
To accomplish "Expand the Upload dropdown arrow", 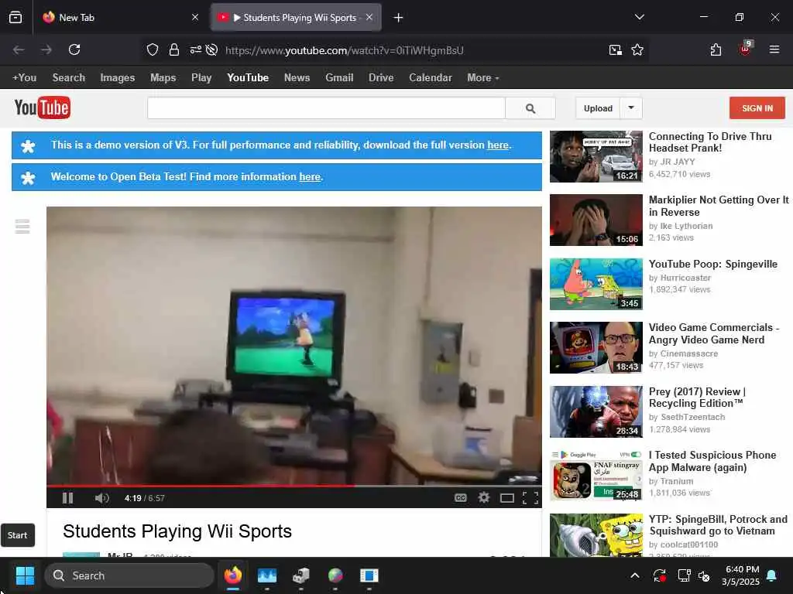I will tap(631, 108).
